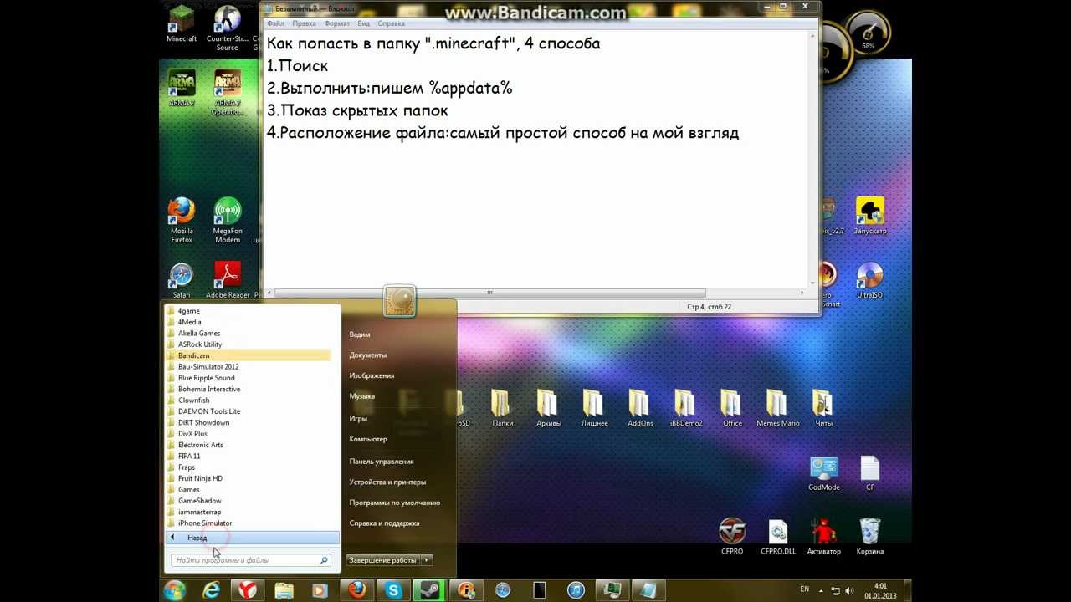The height and width of the screenshot is (602, 1071).
Task: Open Программы по умолчанию link
Action: (x=395, y=503)
